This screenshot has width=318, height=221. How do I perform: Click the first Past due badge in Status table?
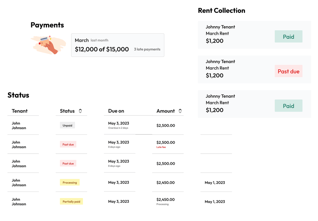point(68,144)
